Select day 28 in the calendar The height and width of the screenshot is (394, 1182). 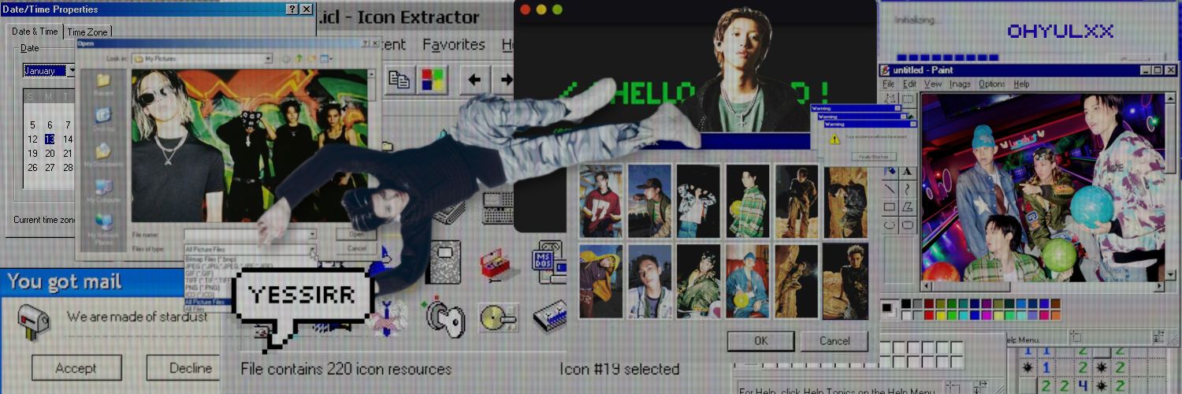pos(68,167)
